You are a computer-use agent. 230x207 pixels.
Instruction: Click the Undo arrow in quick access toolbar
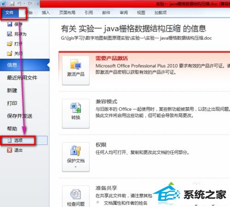click(x=20, y=3)
